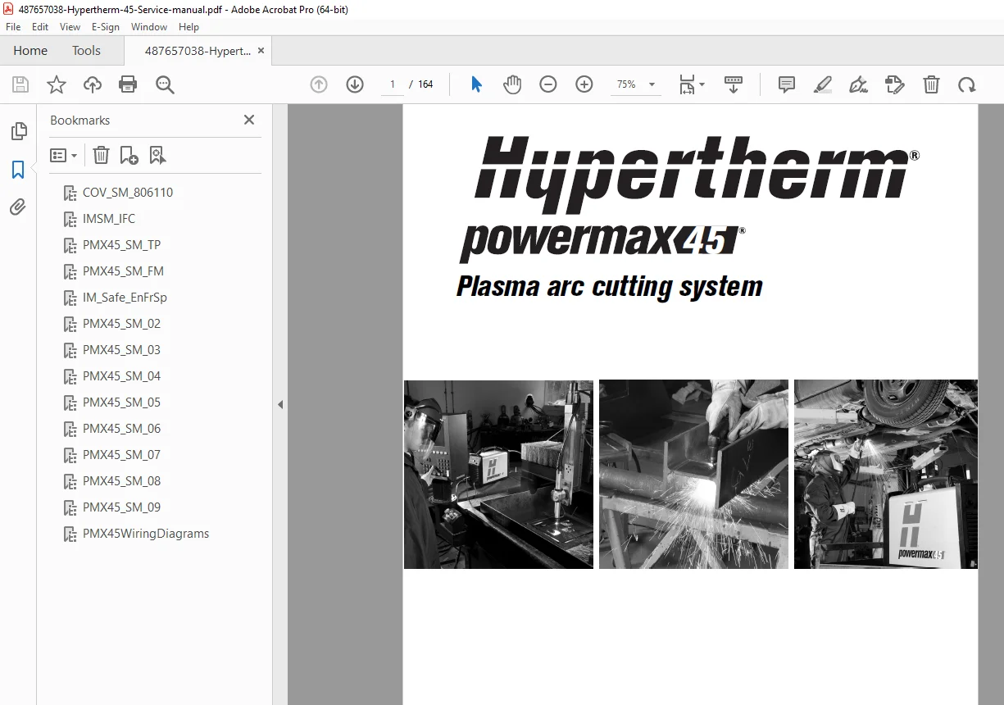The image size is (1004, 705).
Task: Open the Attachments paperclip panel
Action: 18,207
